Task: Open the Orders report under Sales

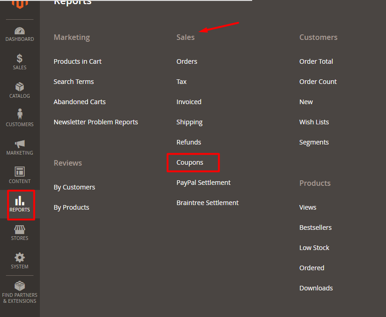Action: point(187,61)
